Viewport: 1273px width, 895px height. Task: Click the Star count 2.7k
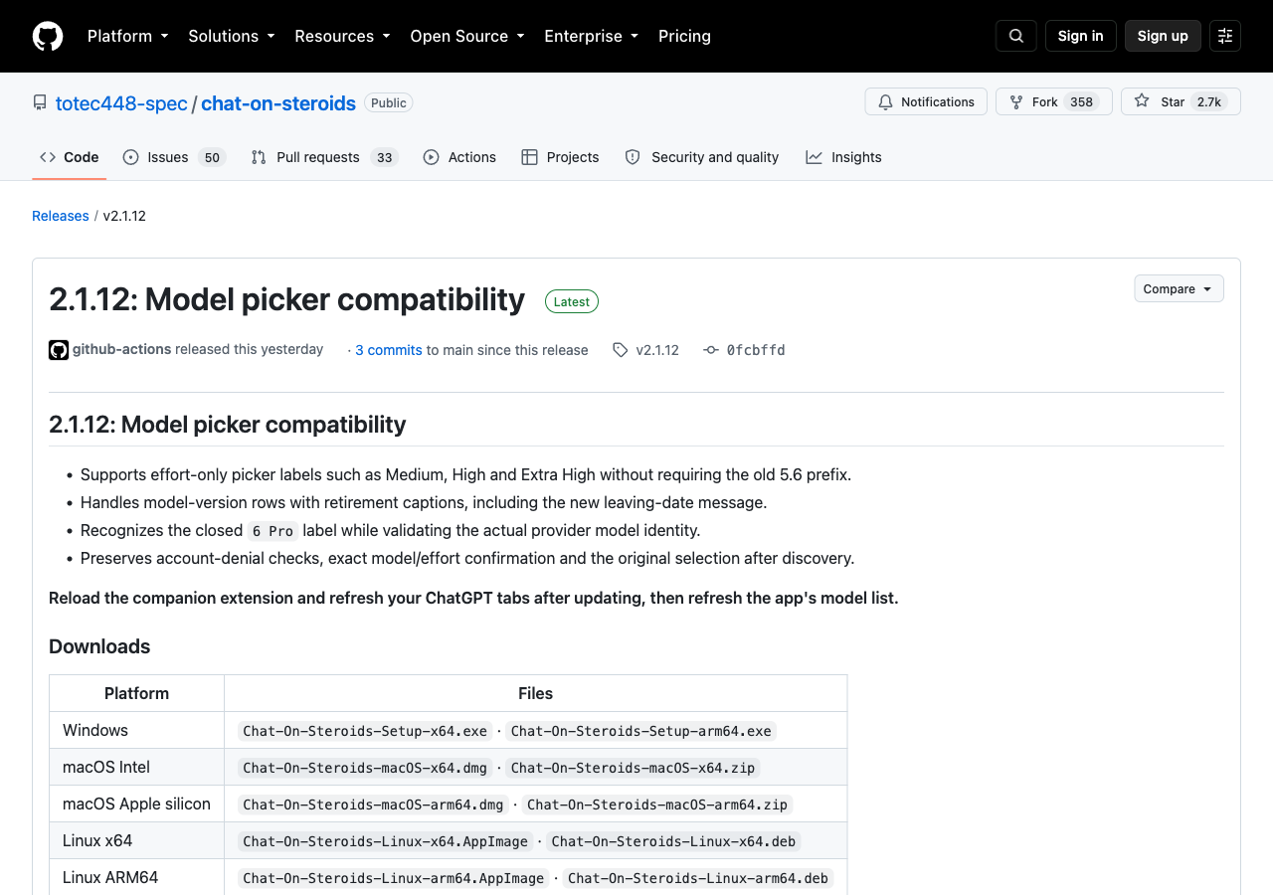pyautogui.click(x=1209, y=101)
